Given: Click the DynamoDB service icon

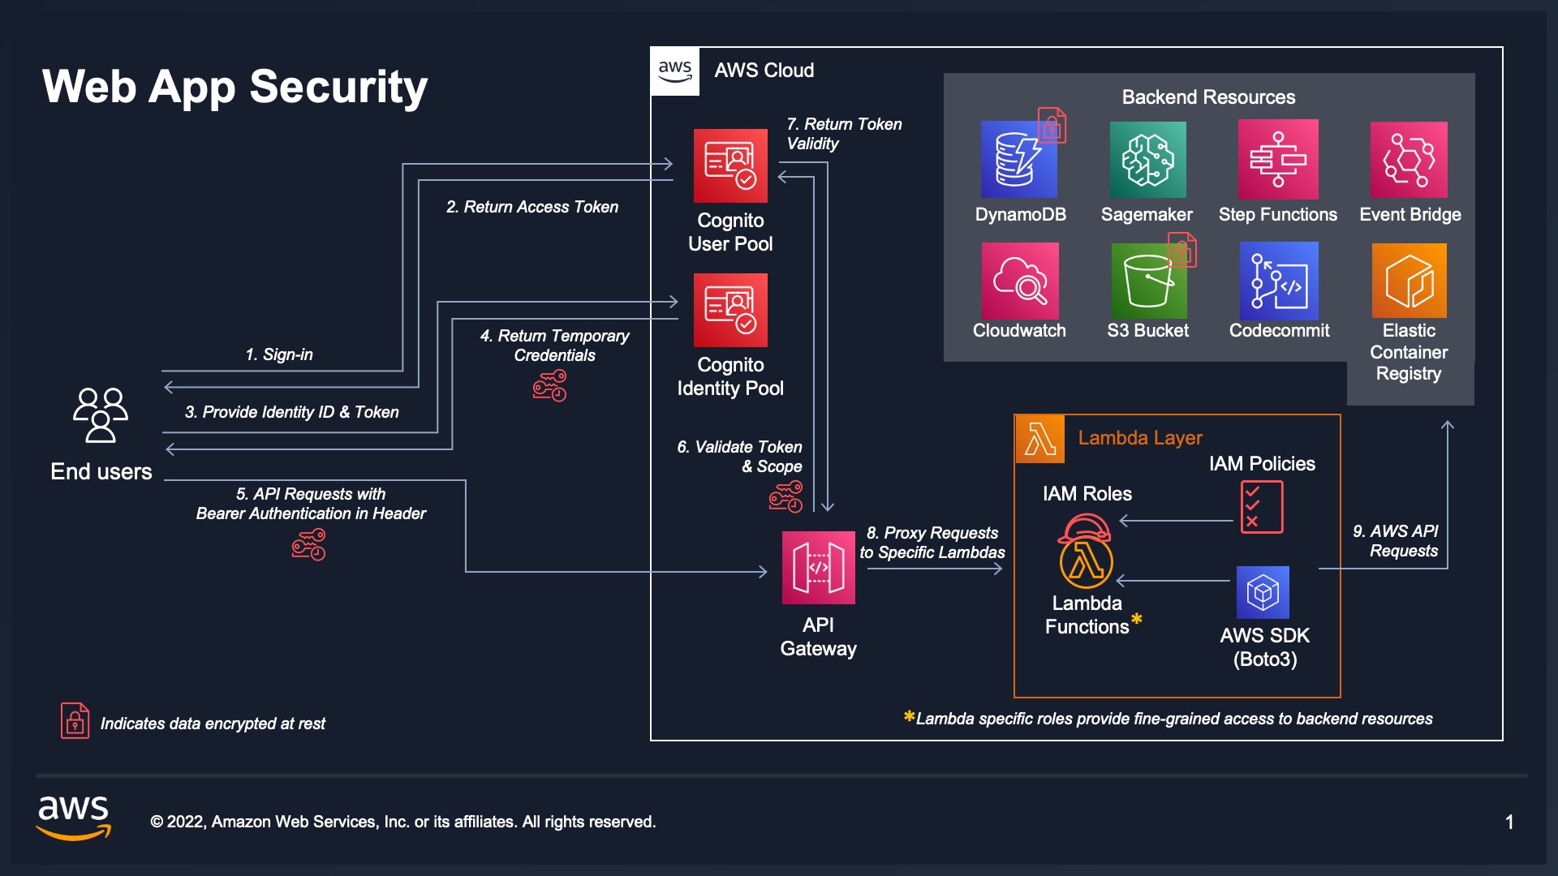Looking at the screenshot, I should pos(1018,160).
